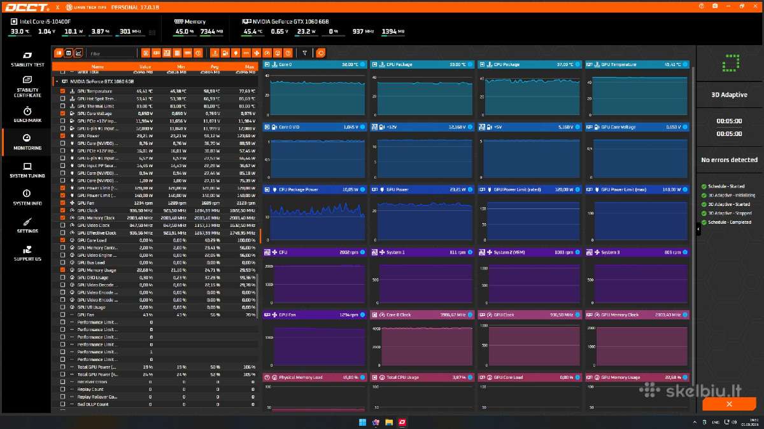Open System Tuning section in sidebar

tap(27, 170)
